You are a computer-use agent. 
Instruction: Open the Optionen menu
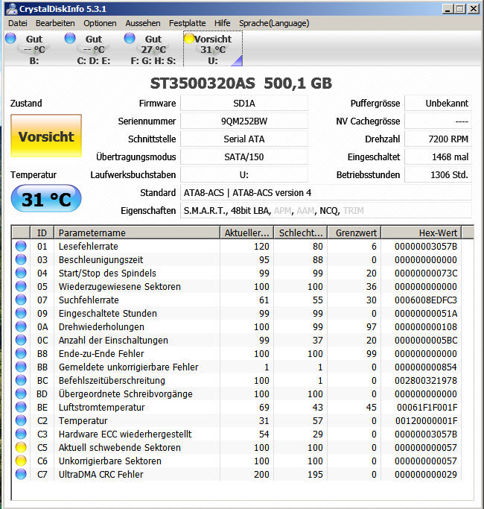[x=100, y=23]
